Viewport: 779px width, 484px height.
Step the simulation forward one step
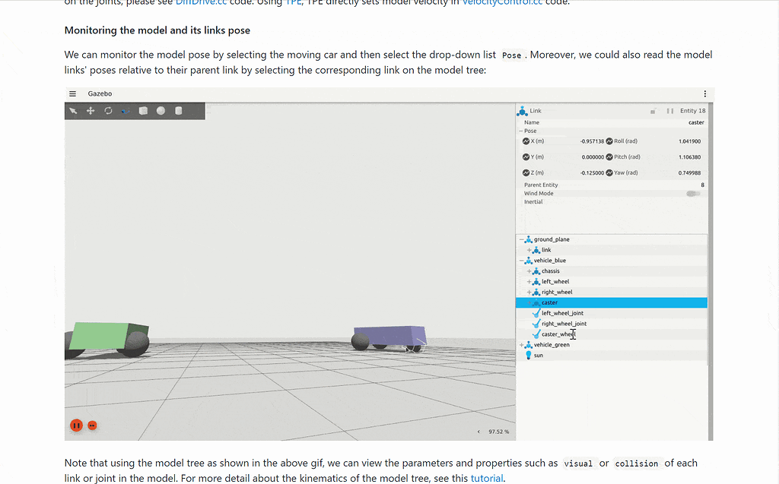coord(92,425)
